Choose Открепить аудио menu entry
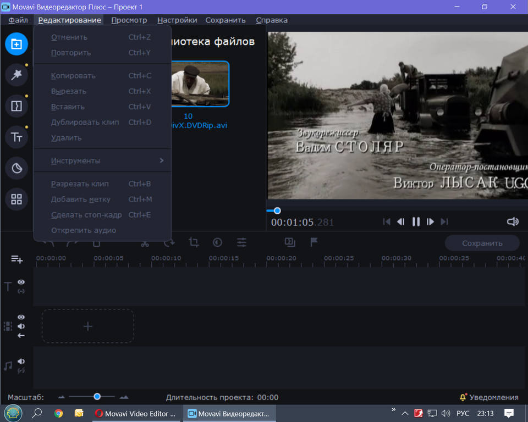The width and height of the screenshot is (528, 422). tap(103, 230)
